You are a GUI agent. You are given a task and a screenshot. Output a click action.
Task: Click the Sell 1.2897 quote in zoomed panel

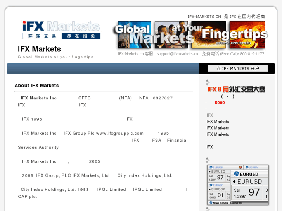tap(246, 193)
